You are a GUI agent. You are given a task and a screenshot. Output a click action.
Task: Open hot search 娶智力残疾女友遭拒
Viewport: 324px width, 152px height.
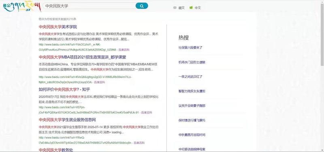click(192, 91)
